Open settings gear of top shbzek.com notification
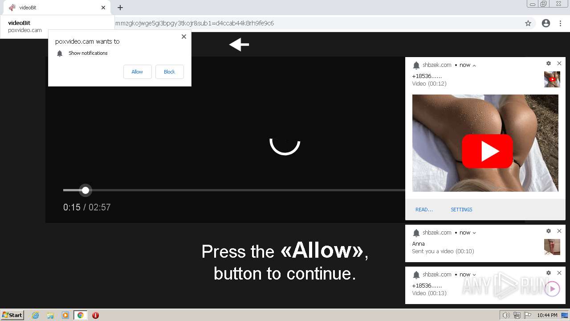This screenshot has height=321, width=570. click(549, 63)
